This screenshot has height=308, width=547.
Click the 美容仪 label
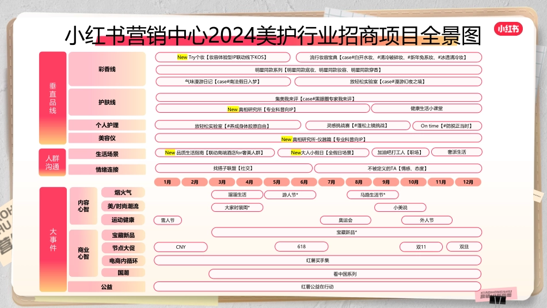click(x=107, y=138)
